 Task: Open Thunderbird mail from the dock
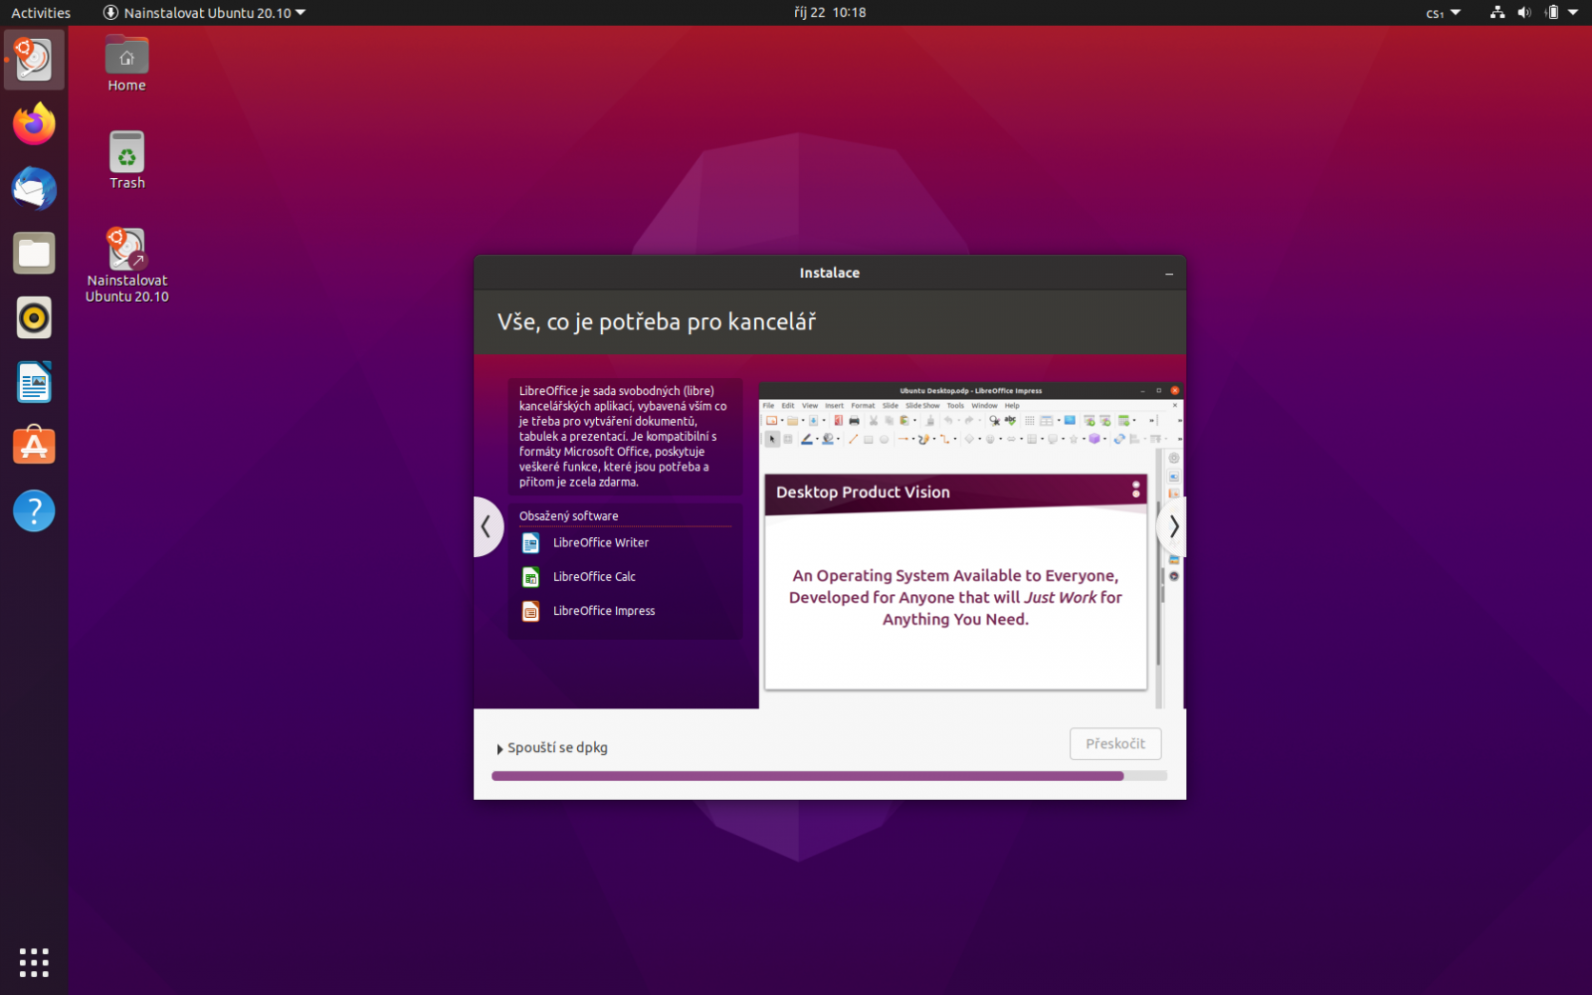point(33,188)
